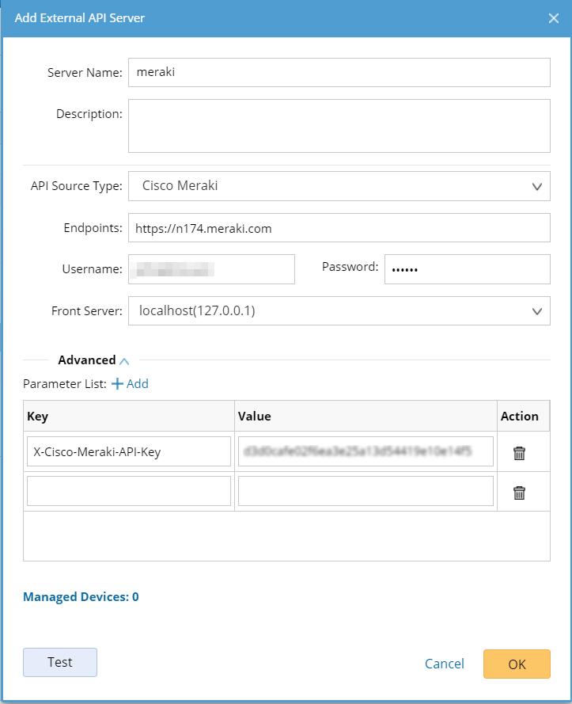This screenshot has width=572, height=704.
Task: Click the empty Key field in second row
Action: coord(129,491)
